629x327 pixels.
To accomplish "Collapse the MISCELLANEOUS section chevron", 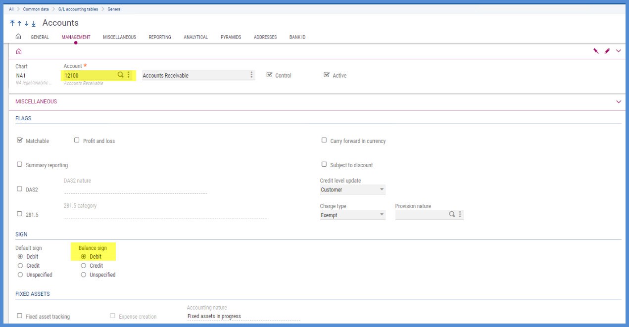I will tap(619, 101).
